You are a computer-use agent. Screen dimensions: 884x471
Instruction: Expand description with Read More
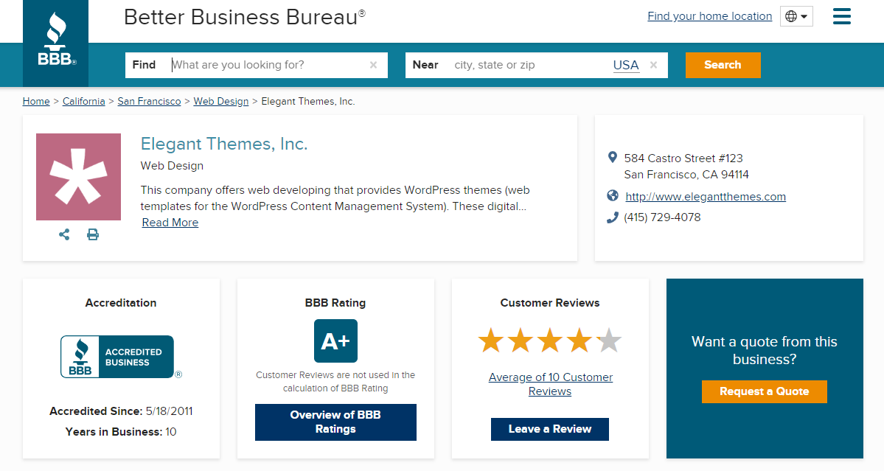(170, 223)
